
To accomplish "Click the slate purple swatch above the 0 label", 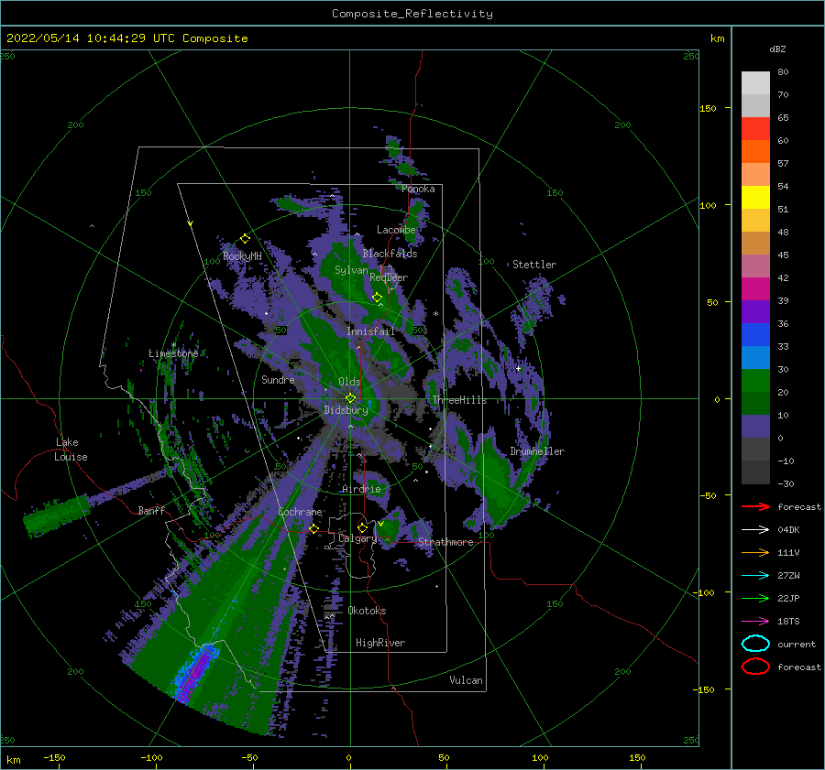I will tap(755, 427).
